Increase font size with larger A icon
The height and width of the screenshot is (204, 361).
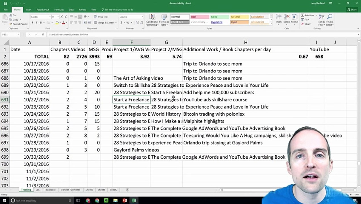(62, 17)
